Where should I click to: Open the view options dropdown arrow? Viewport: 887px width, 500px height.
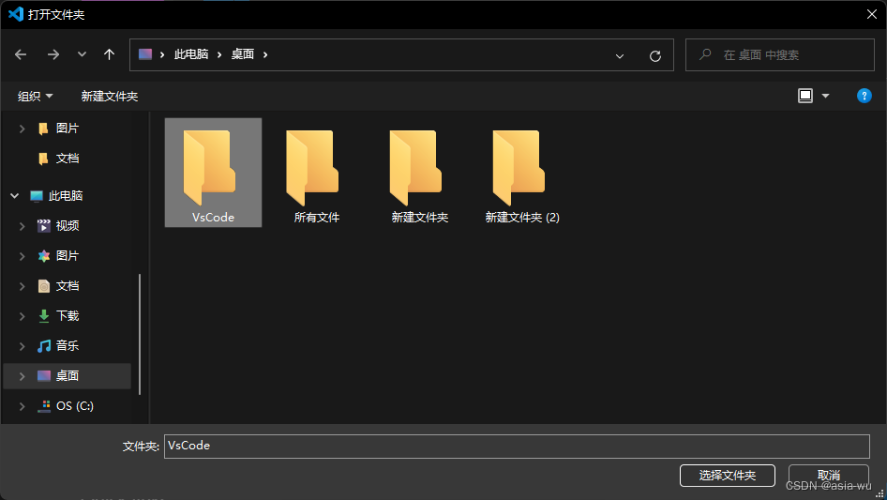pyautogui.click(x=826, y=96)
